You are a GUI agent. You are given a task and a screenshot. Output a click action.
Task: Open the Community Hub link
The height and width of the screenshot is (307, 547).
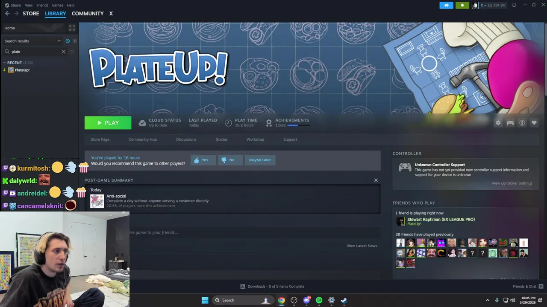(143, 139)
